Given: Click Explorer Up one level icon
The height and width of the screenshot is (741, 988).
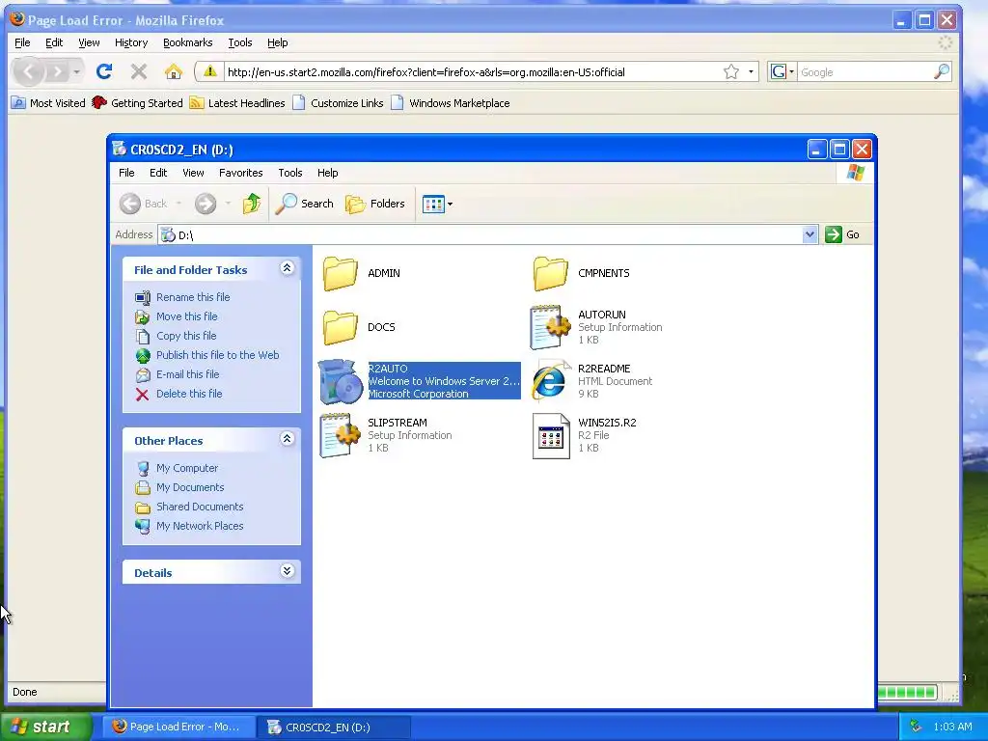Looking at the screenshot, I should click(x=252, y=204).
